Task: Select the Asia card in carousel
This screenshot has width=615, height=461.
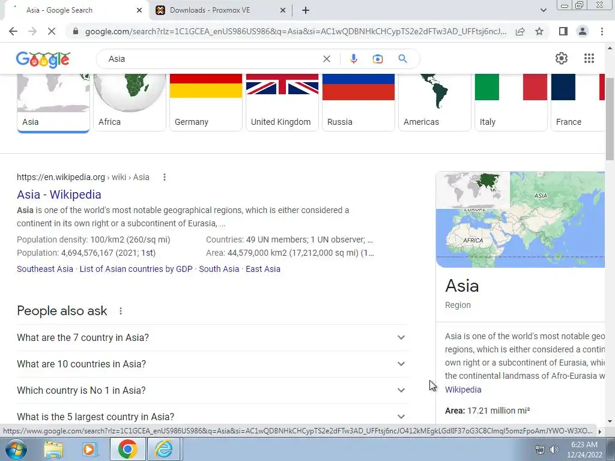Action: (53, 103)
